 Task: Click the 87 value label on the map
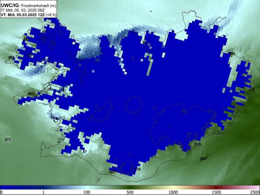tap(85, 151)
